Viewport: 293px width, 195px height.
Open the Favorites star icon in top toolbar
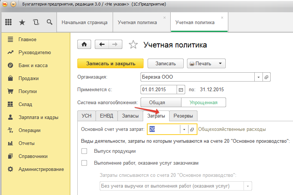tap(22, 22)
